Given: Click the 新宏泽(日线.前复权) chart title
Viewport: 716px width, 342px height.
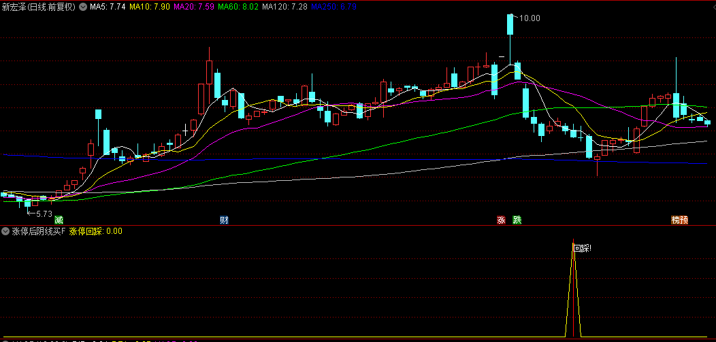Looking at the screenshot, I should pyautogui.click(x=38, y=7).
